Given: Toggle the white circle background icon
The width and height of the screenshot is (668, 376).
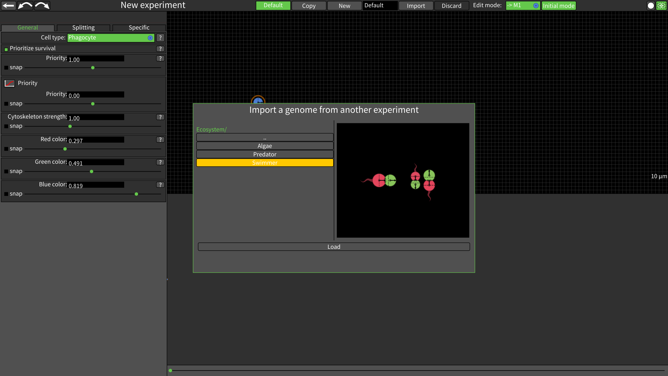Looking at the screenshot, I should pos(651,5).
